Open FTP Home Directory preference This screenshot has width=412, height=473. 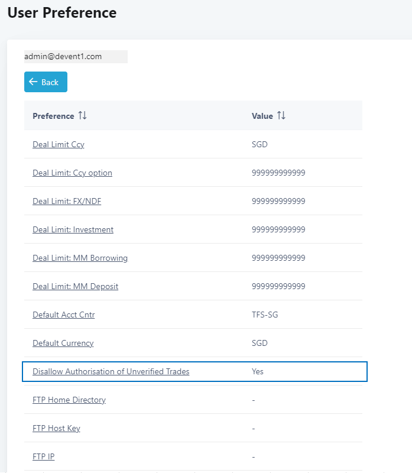point(69,400)
